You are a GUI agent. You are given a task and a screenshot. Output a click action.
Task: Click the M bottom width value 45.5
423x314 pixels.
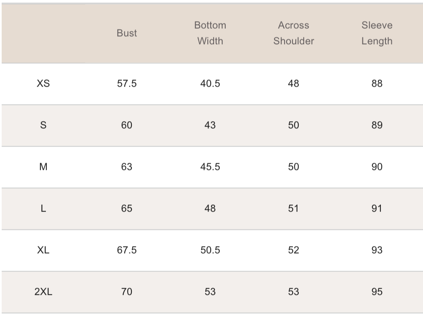pyautogui.click(x=210, y=167)
